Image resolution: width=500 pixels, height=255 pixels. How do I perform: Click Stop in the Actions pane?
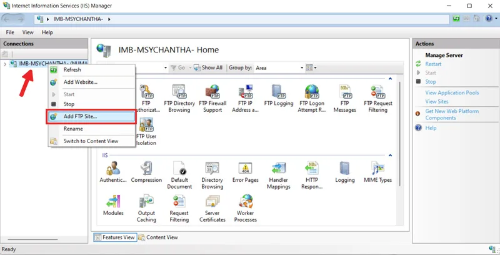pos(430,82)
